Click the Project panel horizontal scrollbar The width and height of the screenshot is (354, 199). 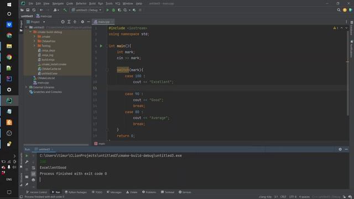point(56,145)
